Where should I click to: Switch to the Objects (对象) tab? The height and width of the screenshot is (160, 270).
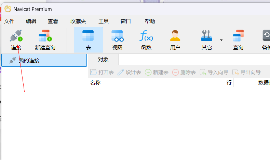[x=103, y=60]
